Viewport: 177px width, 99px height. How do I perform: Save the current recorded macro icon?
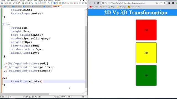point(86,3)
